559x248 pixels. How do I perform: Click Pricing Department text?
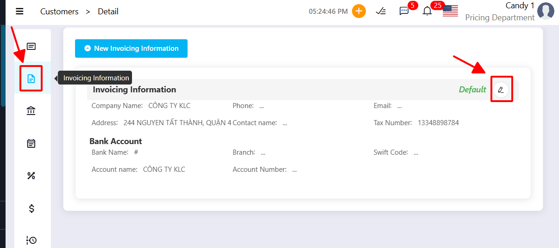pyautogui.click(x=500, y=18)
